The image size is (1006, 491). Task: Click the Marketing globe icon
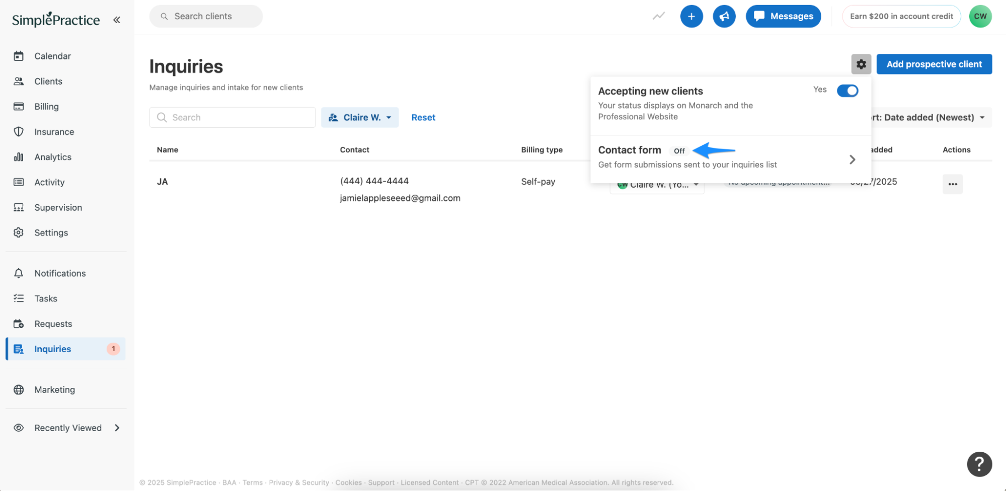click(x=19, y=389)
